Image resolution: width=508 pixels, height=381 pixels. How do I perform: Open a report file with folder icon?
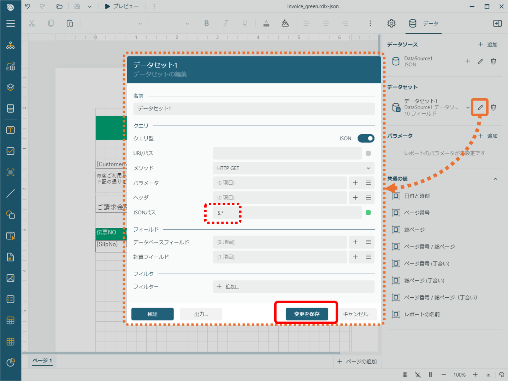pyautogui.click(x=59, y=6)
